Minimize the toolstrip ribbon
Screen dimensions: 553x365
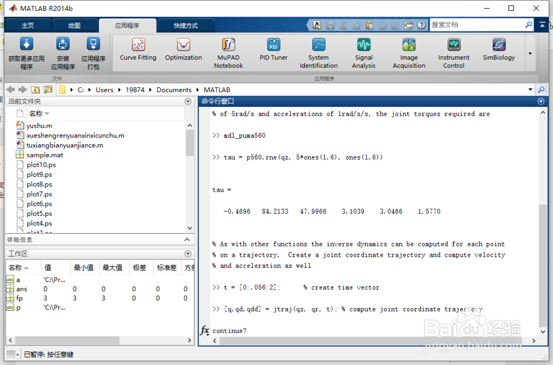click(542, 25)
